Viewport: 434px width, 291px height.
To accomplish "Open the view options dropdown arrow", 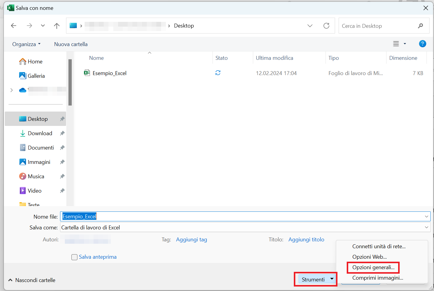I will (x=405, y=44).
